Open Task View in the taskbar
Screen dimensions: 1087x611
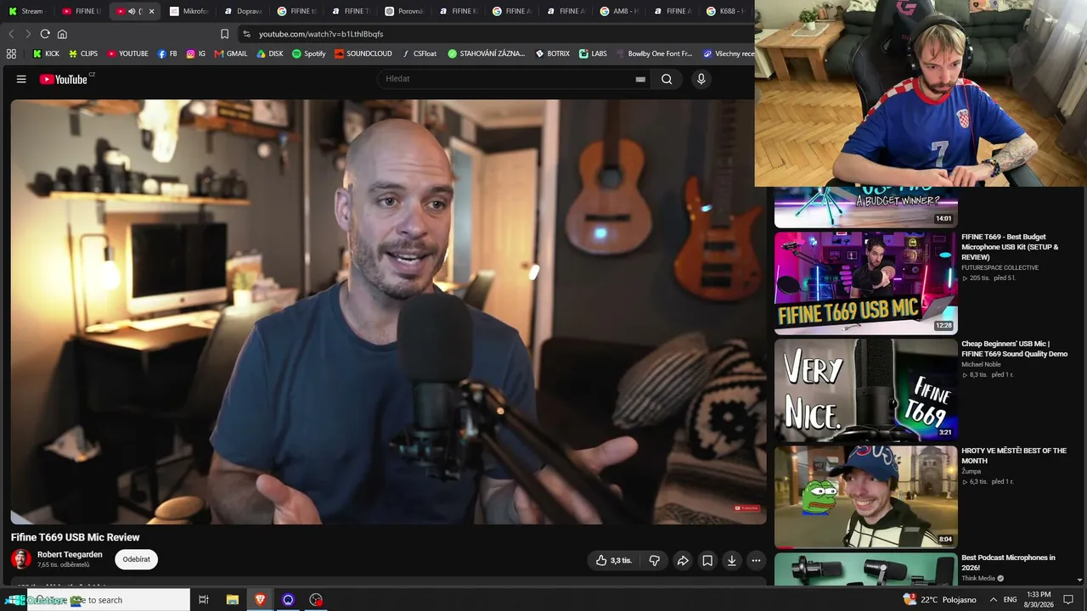[204, 600]
